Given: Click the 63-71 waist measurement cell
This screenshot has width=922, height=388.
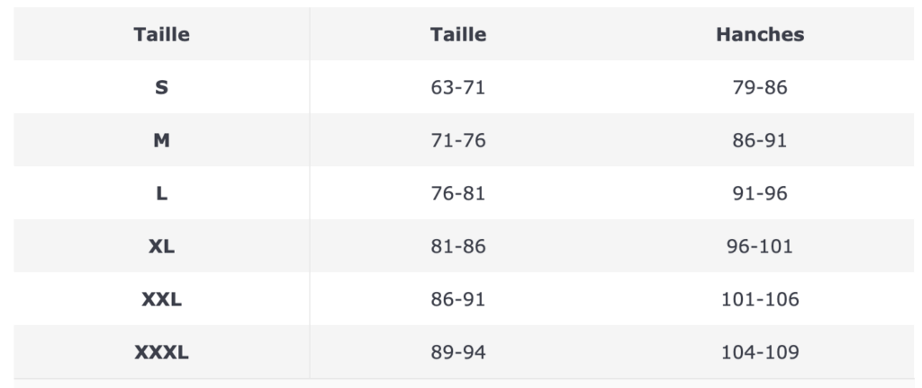Looking at the screenshot, I should point(458,88).
